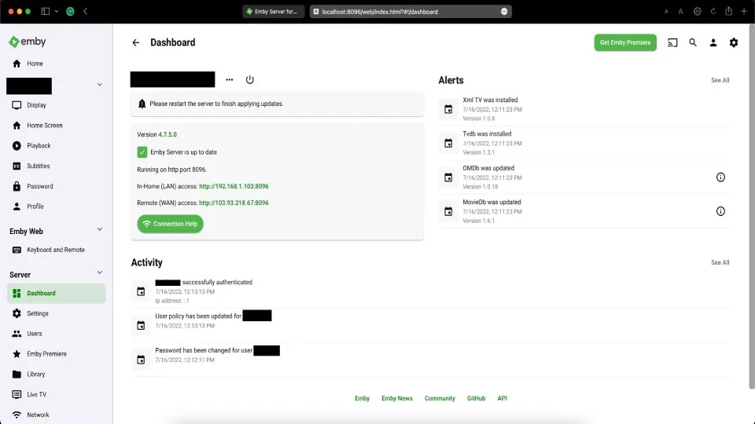Collapse the Emby Web section
The width and height of the screenshot is (755, 424).
[x=100, y=229]
